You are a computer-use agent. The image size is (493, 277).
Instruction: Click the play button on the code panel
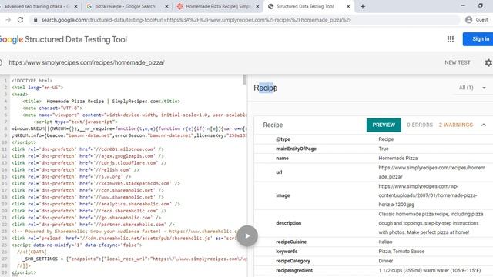point(247,236)
